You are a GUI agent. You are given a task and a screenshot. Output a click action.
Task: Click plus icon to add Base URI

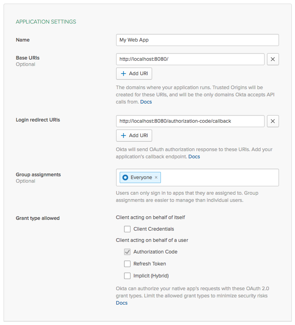(x=123, y=74)
